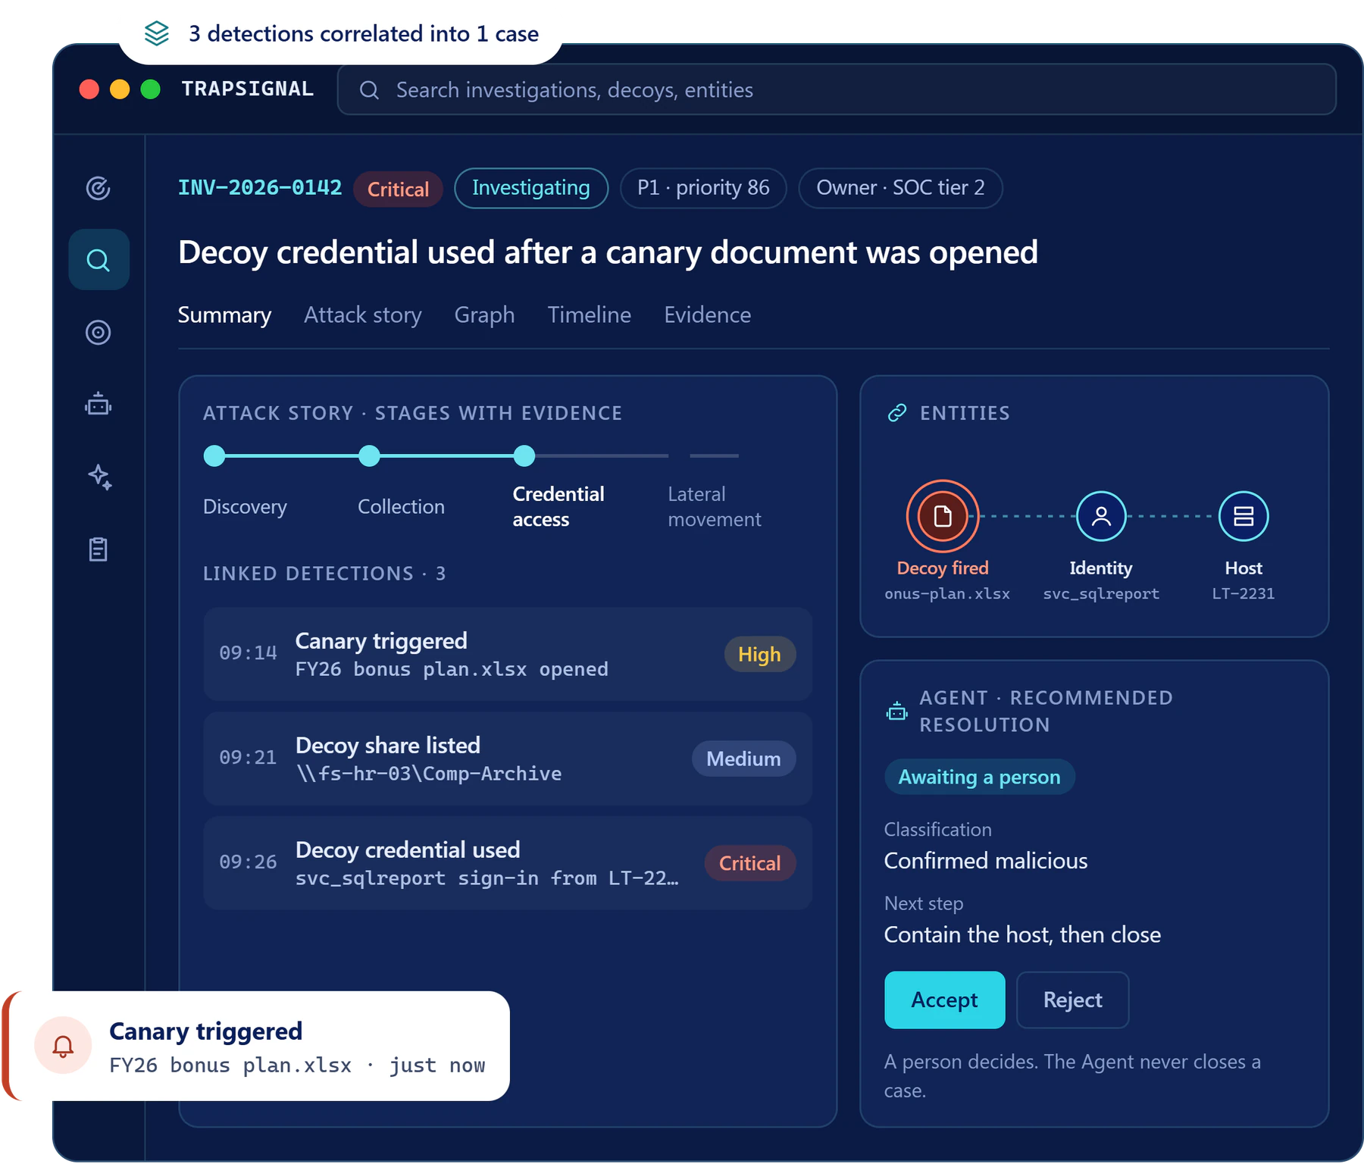Open the Evidence tab
This screenshot has width=1364, height=1164.
(x=708, y=315)
